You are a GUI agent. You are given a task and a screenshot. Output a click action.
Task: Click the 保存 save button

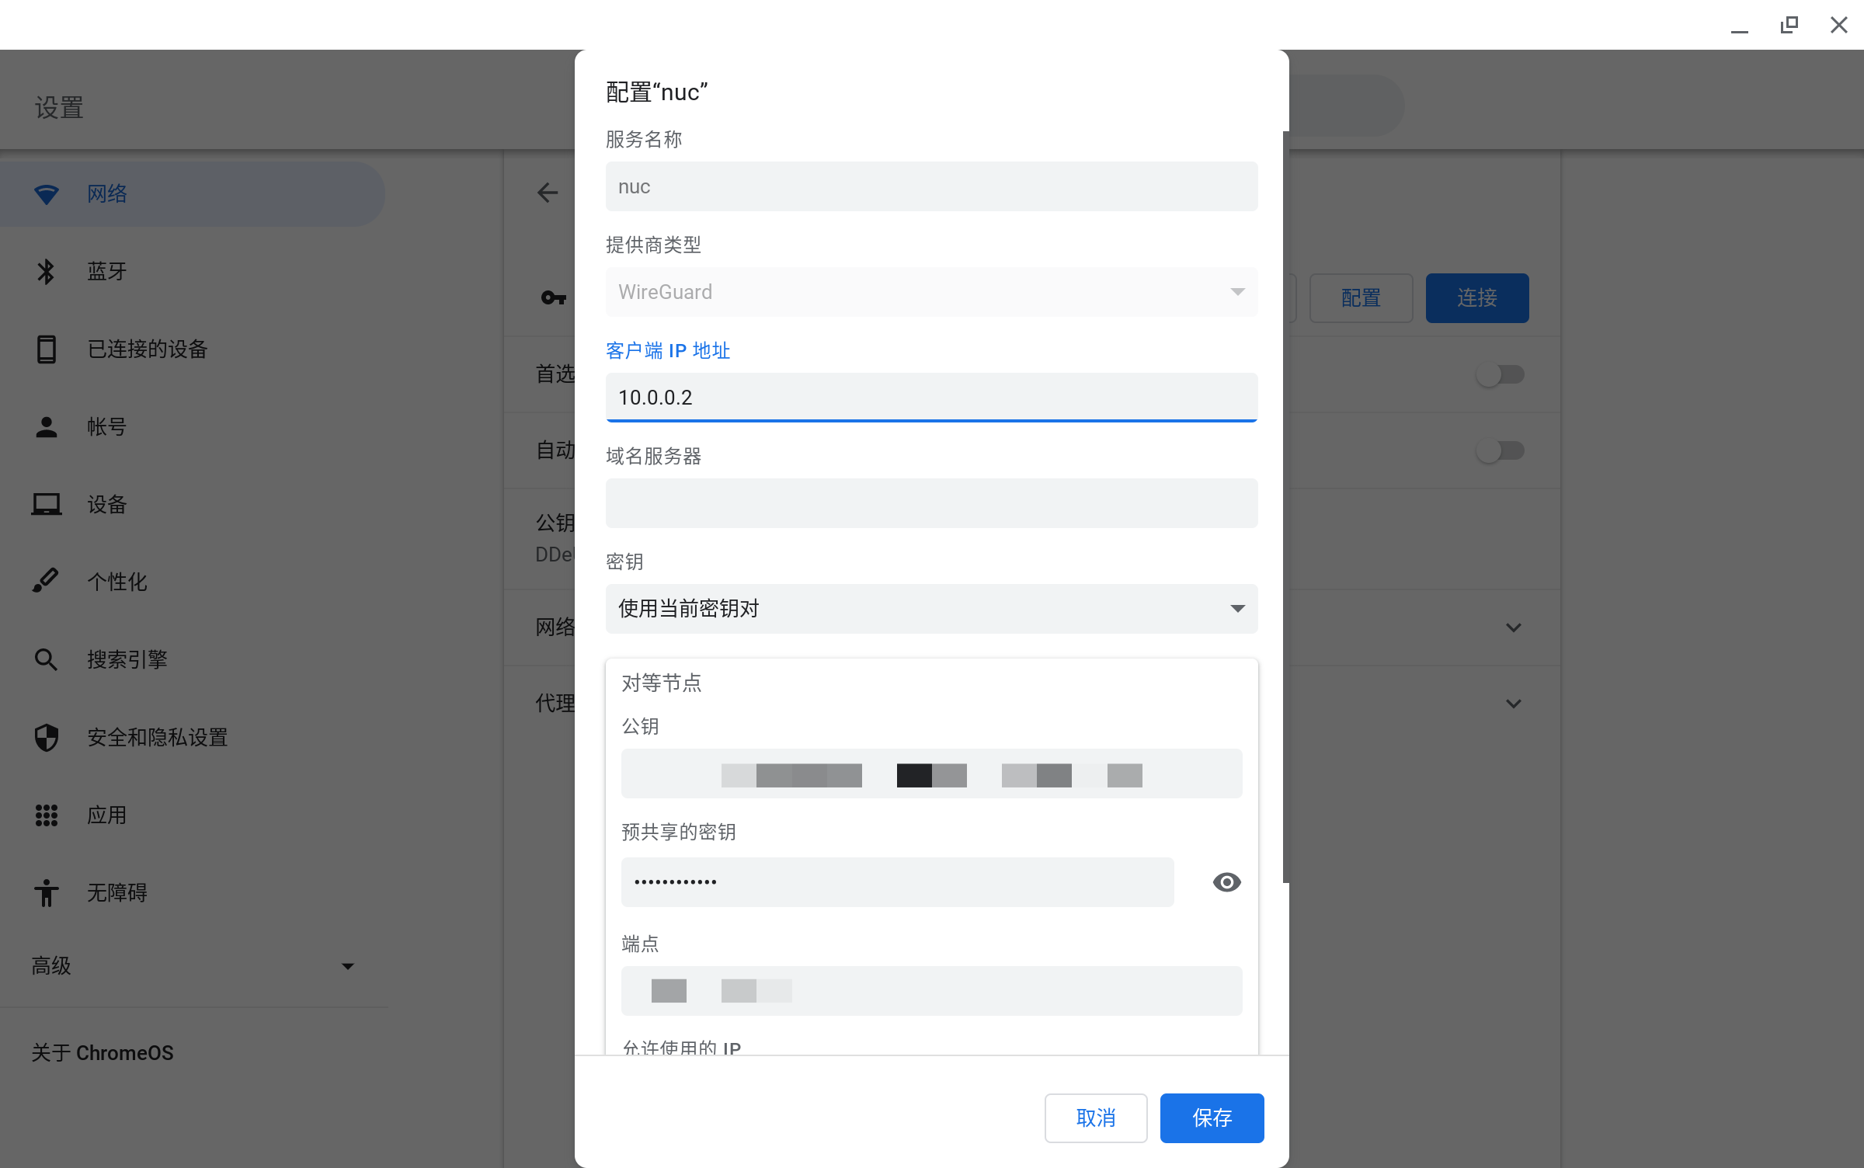pos(1212,1118)
